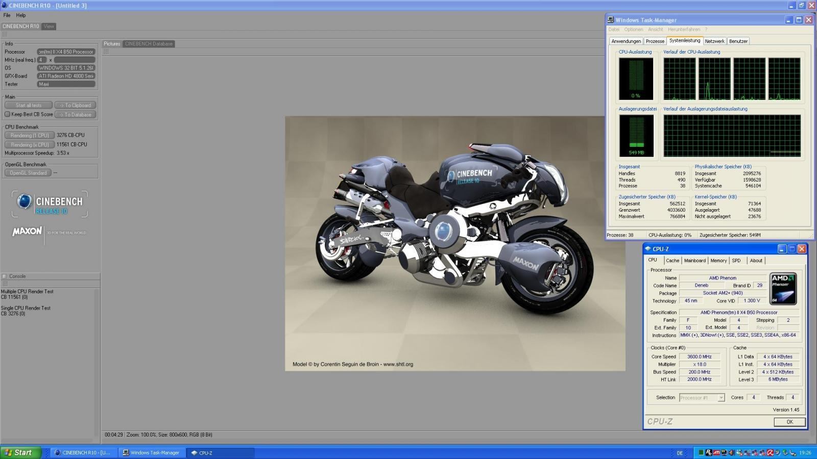Screen dimensions: 817x459
Task: Open the SPD tab in CPU-Z
Action: click(736, 261)
